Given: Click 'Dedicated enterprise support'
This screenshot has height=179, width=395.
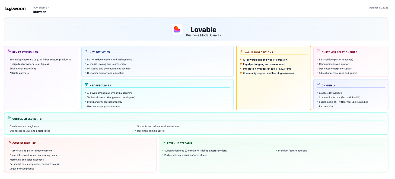Looking at the screenshot, I should [336, 69].
